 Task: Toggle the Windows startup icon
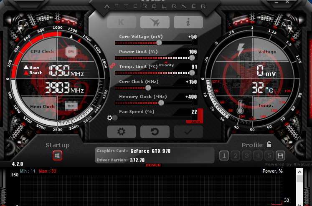tap(57, 156)
